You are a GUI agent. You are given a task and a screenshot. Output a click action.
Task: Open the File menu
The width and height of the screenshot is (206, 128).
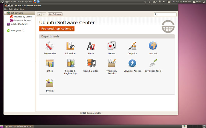[x=6, y=9]
